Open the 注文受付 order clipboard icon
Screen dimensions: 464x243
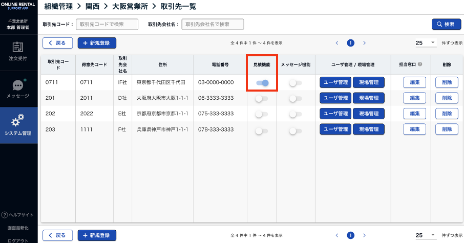pyautogui.click(x=18, y=48)
